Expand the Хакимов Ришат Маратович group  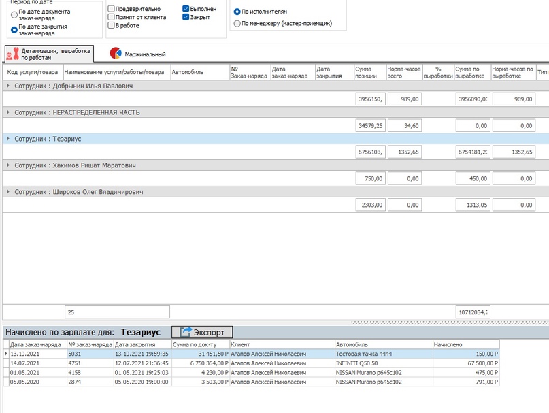tap(8, 165)
